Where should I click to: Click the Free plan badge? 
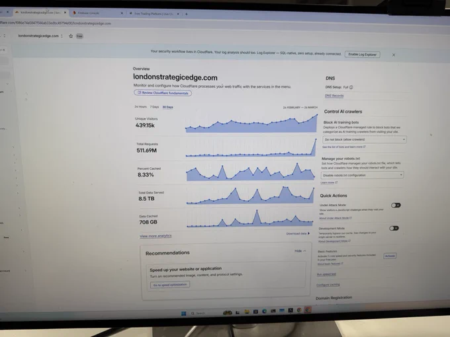(x=79, y=36)
